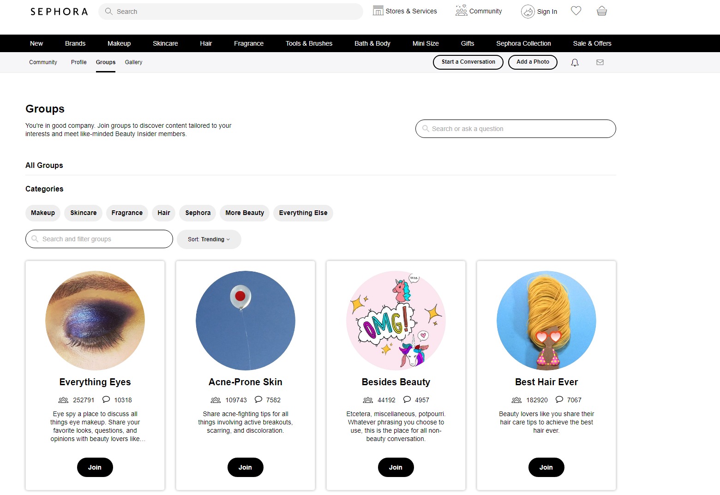
Task: Open Sephora Collection menu
Action: [x=523, y=43]
